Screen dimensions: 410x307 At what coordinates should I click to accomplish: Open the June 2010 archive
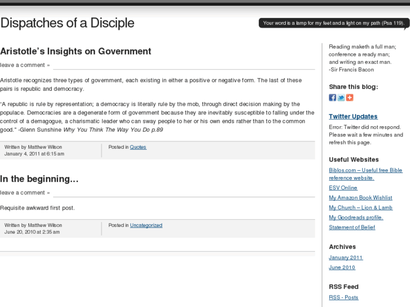point(342,268)
